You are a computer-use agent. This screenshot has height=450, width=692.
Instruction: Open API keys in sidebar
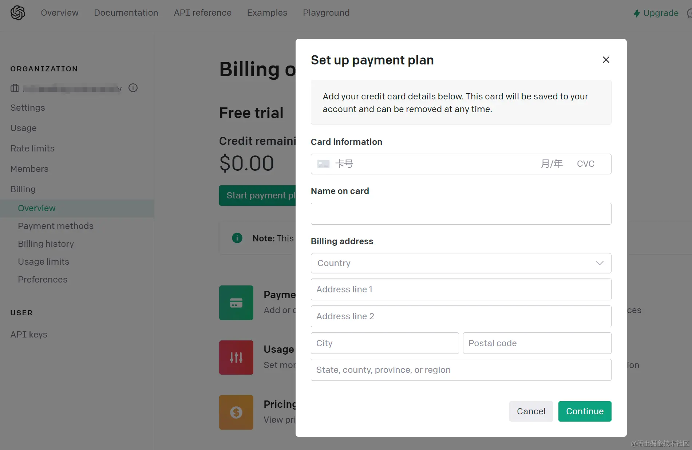tap(29, 335)
